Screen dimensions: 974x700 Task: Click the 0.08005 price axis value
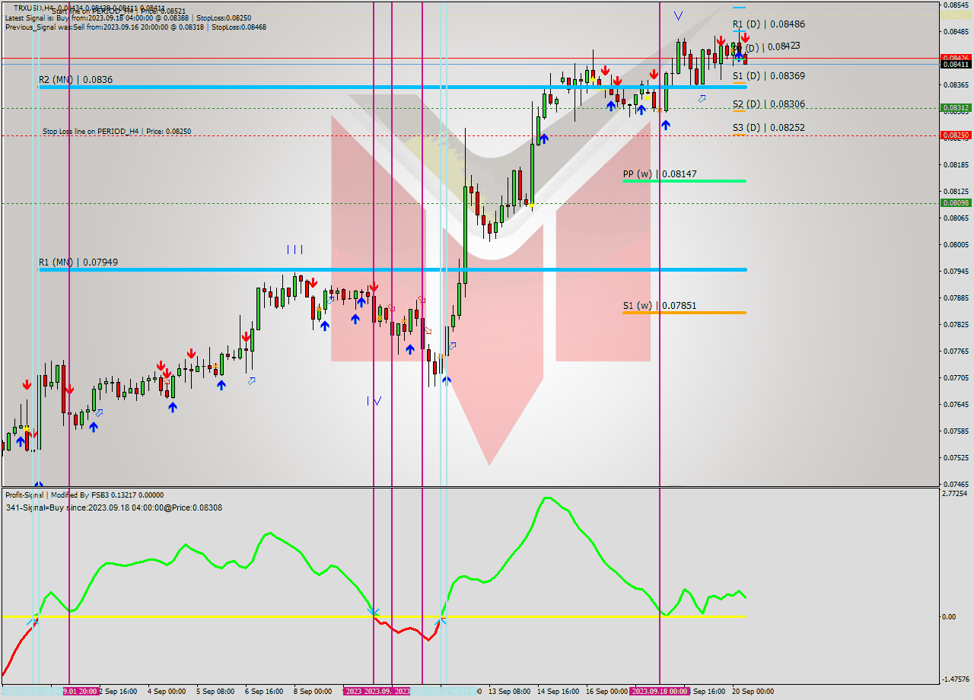(955, 245)
